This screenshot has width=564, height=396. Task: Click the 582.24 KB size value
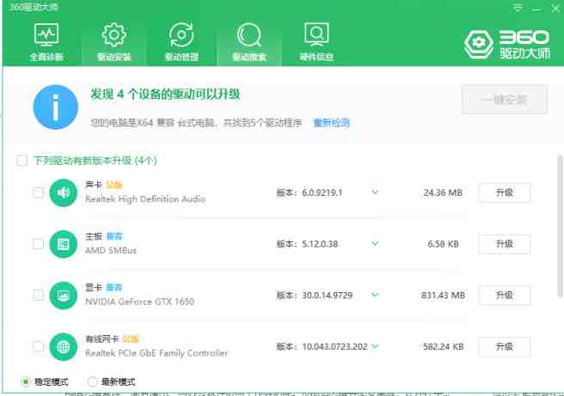pyautogui.click(x=443, y=347)
